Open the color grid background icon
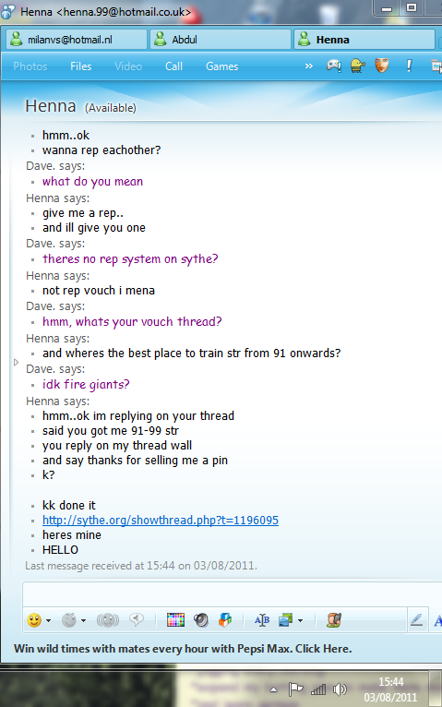442x707 pixels. [175, 620]
